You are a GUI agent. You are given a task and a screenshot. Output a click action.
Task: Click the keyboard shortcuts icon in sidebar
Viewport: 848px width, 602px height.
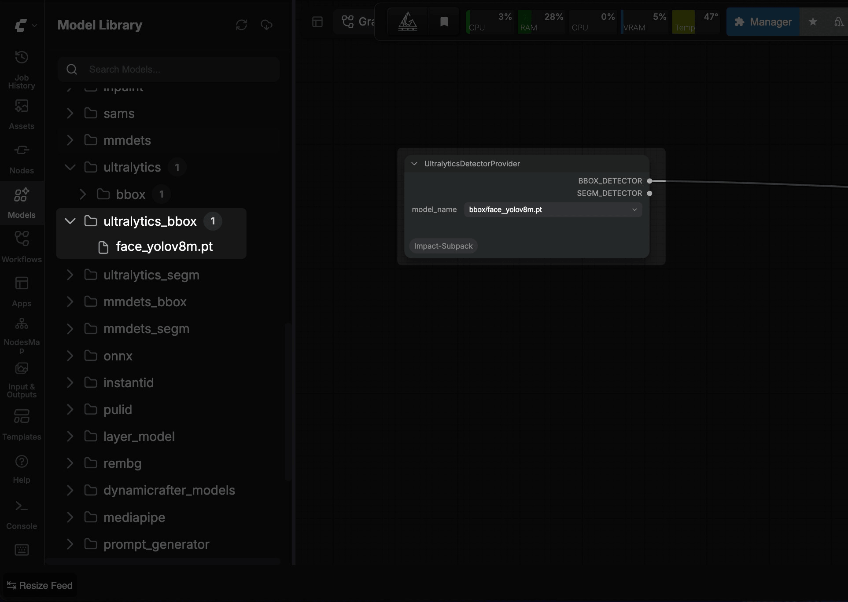tap(22, 550)
